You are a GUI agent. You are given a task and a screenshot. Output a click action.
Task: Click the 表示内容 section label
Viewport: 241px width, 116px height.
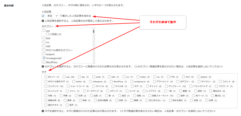coord(9,6)
